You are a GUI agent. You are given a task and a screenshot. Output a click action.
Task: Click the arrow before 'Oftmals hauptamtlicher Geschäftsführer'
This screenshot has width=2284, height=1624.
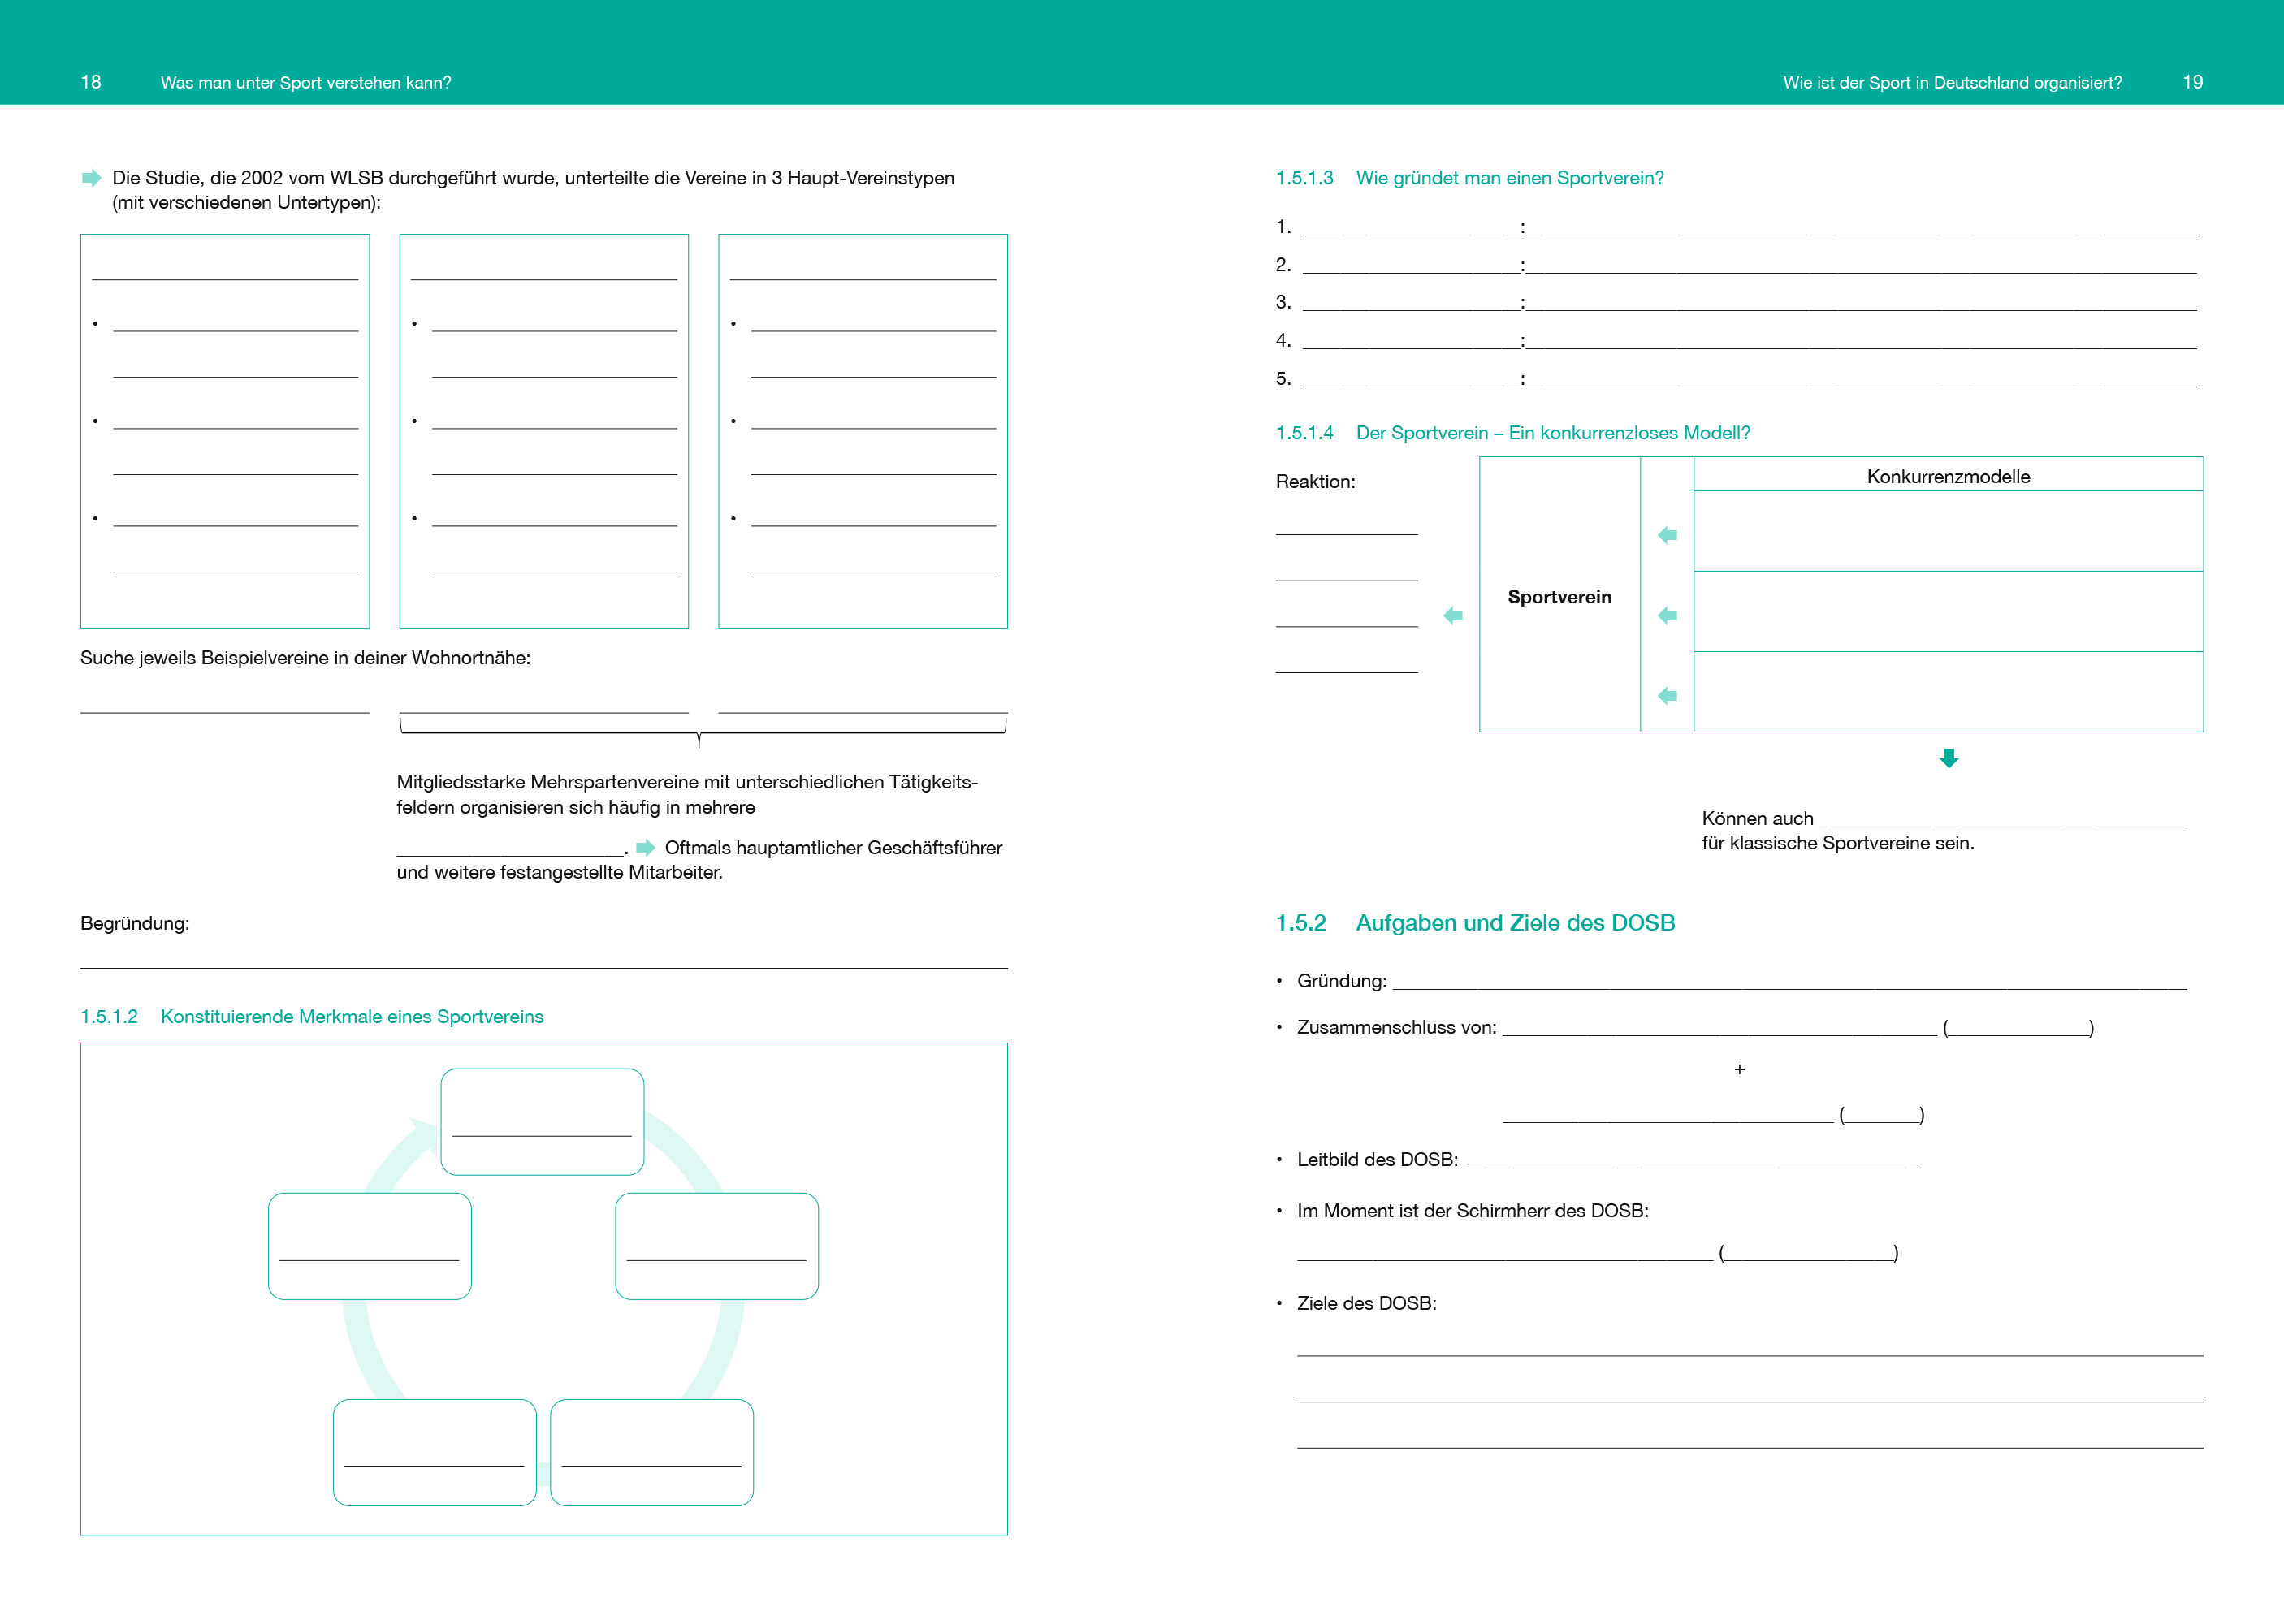[645, 848]
